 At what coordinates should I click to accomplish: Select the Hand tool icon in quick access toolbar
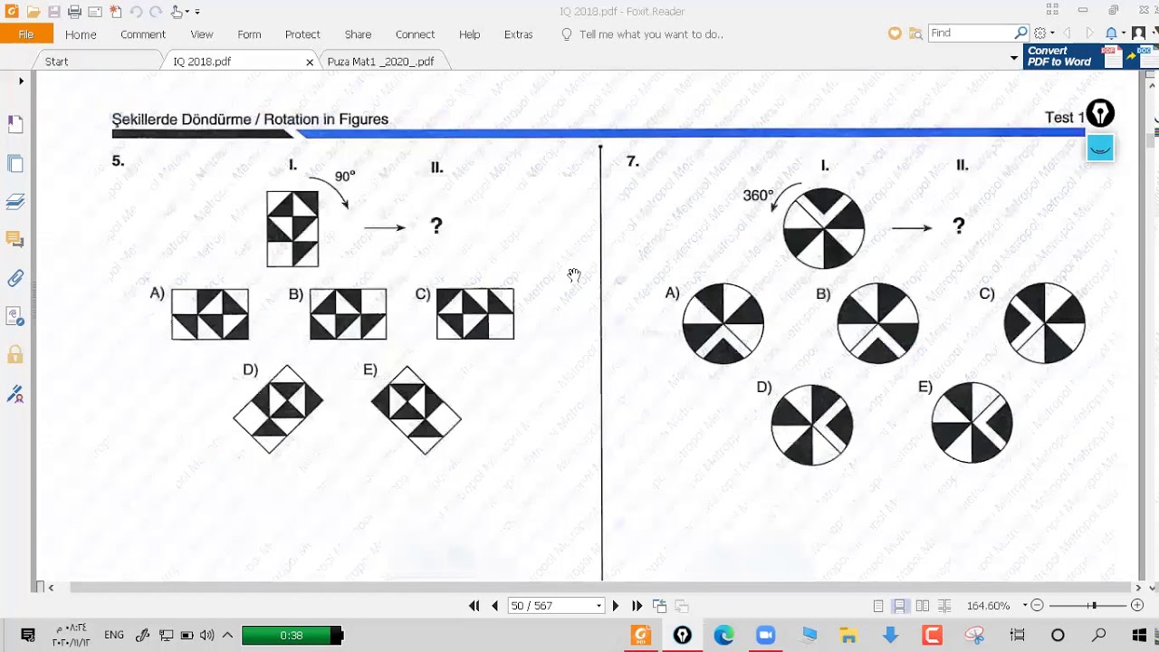pyautogui.click(x=177, y=12)
